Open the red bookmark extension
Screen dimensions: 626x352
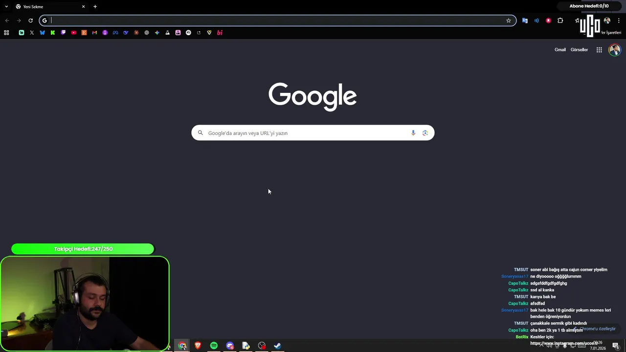click(x=548, y=21)
